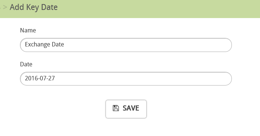Screen dimensions: 260x136
Task: Focus the Date input field
Action: [x=126, y=79]
